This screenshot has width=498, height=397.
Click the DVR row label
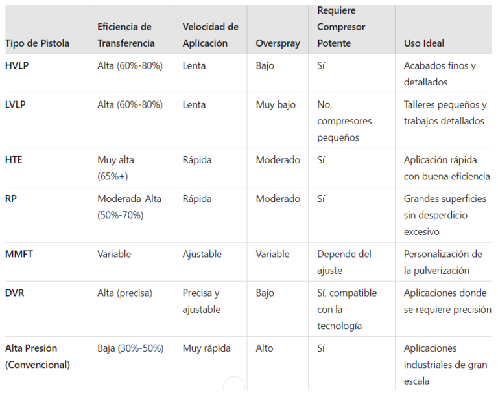coord(14,293)
